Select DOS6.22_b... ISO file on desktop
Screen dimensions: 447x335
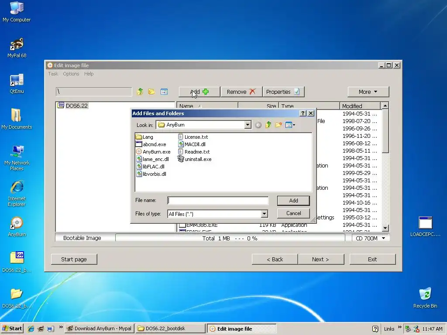tap(17, 262)
